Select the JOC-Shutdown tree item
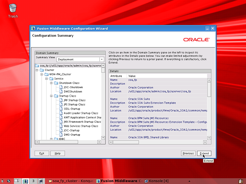The height and width of the screenshot is (184, 246). pos(73,87)
